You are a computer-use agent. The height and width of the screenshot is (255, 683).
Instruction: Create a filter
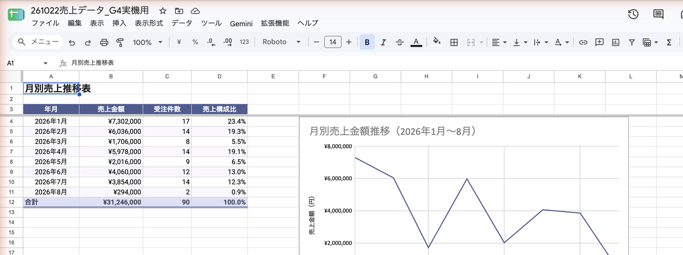pyautogui.click(x=632, y=42)
